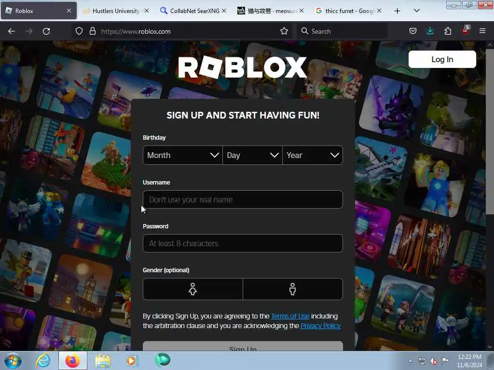Expand the Month birthday dropdown
Viewport: 494px width, 370px height.
(x=183, y=155)
